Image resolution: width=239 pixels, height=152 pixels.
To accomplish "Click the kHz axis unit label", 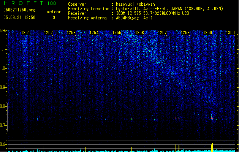I will click(3, 31).
